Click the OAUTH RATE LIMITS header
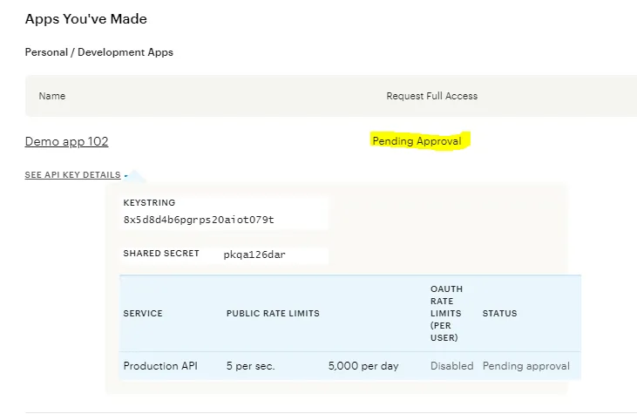This screenshot has width=637, height=414. click(x=447, y=313)
